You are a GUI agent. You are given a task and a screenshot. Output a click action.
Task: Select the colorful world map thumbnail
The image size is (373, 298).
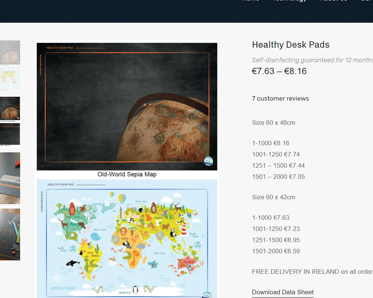pyautogui.click(x=10, y=78)
